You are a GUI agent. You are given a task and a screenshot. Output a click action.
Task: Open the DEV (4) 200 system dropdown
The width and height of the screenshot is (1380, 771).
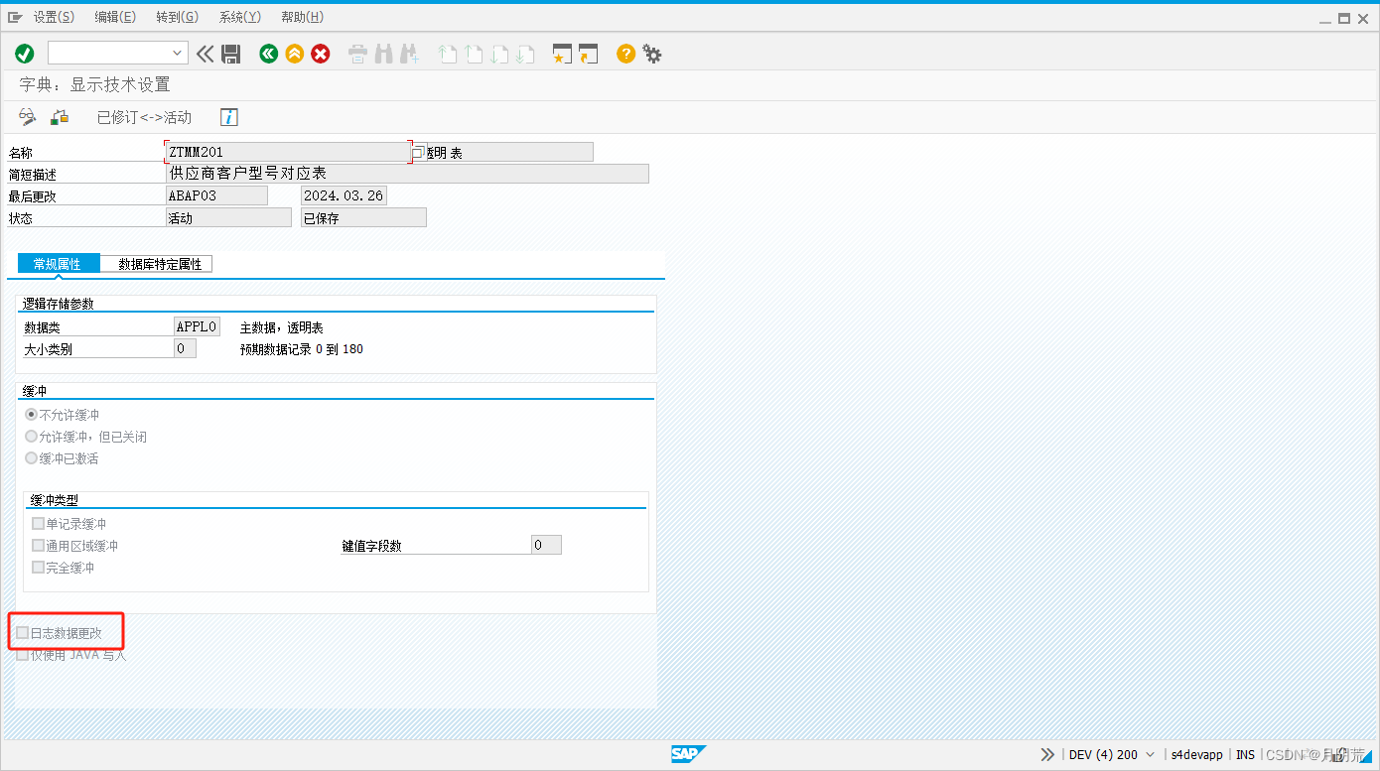1112,754
